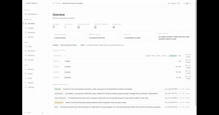Click the Retrievals document icon

tap(25, 51)
